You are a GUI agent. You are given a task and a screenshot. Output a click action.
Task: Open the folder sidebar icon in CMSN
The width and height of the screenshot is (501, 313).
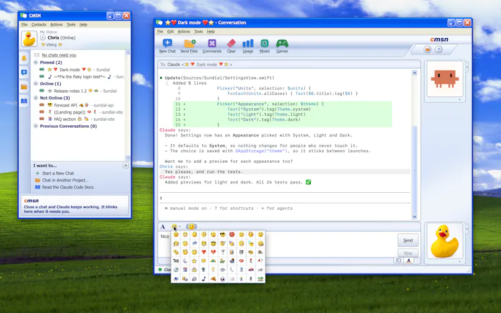[x=24, y=87]
